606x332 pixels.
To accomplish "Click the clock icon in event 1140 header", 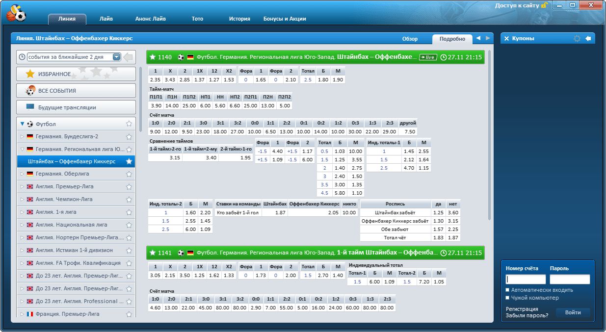I will [x=444, y=57].
